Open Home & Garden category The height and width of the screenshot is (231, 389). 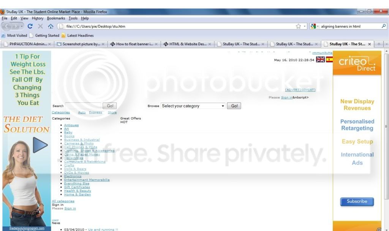[x=77, y=194]
